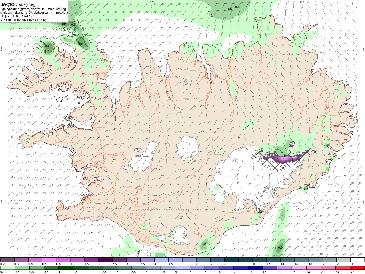Click the 'slydda/snjókoma' description line
365x274 pixels.
(34, 13)
